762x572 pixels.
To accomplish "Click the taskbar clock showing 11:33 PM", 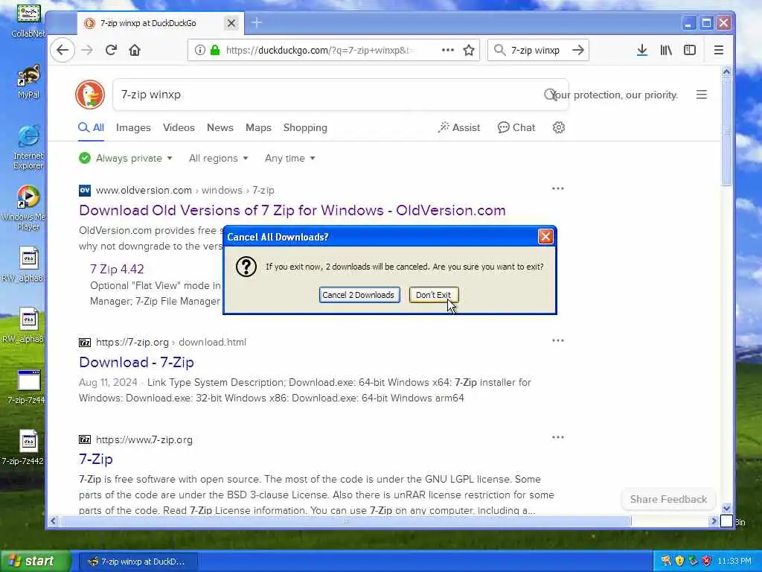I will (x=734, y=562).
